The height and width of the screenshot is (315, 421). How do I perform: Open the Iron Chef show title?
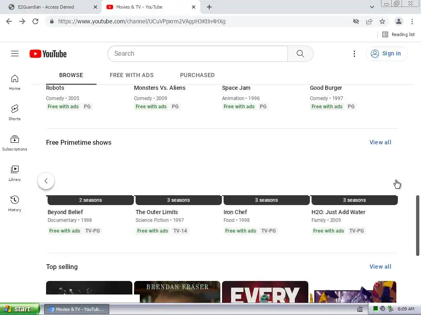click(235, 212)
